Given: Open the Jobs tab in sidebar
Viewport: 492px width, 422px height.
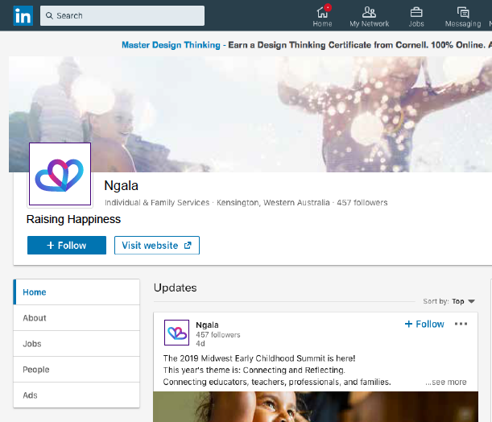Looking at the screenshot, I should coord(76,344).
